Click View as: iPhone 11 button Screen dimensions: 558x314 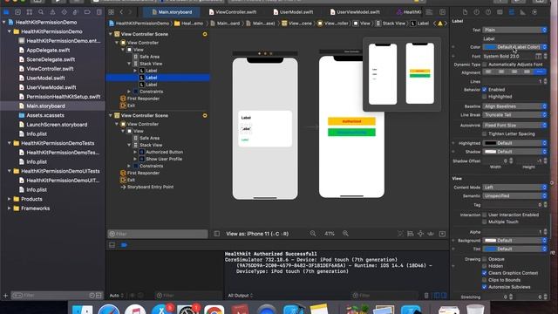coord(257,234)
